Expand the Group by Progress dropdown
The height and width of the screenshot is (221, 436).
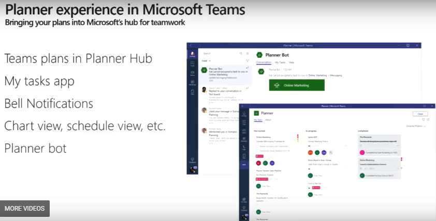416,126
